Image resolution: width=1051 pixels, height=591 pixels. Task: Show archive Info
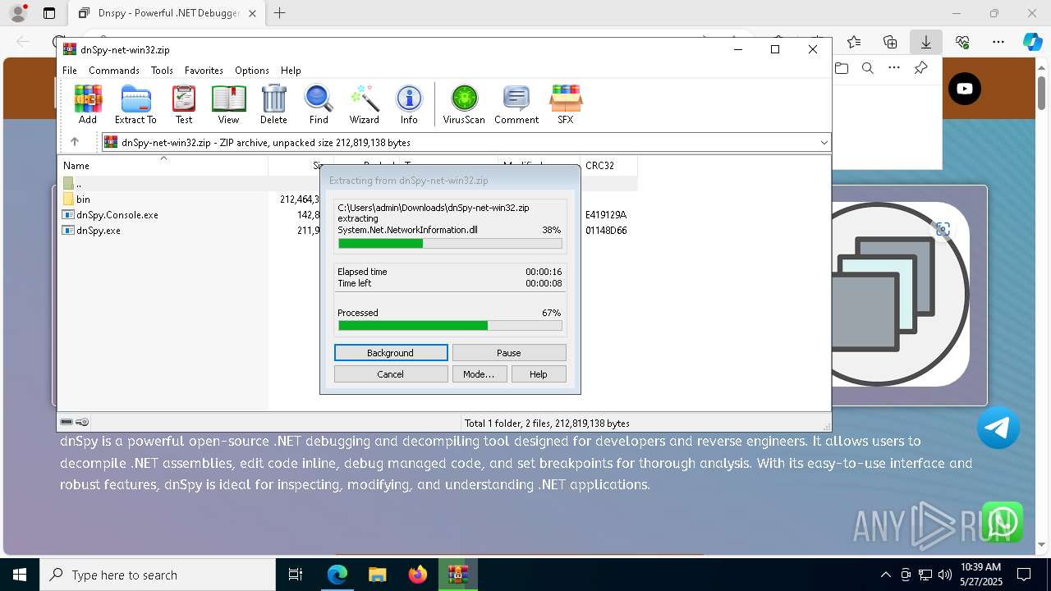[x=409, y=104]
